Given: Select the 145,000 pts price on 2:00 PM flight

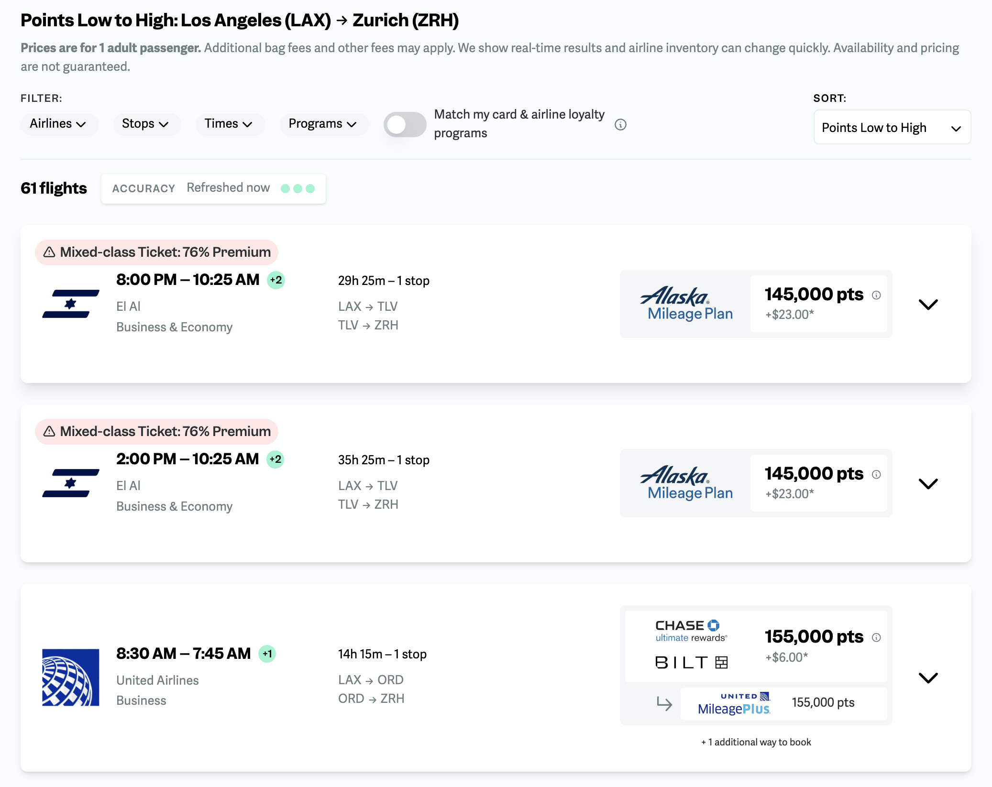Looking at the screenshot, I should (x=819, y=482).
